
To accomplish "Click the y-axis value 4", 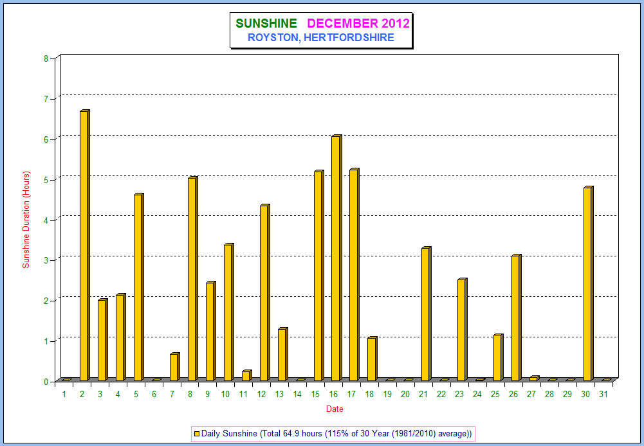I will 46,220.
